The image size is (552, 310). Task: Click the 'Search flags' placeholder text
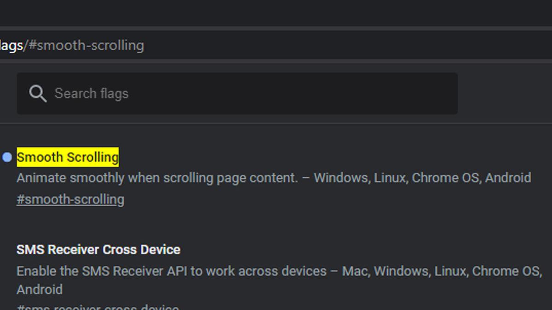click(x=92, y=94)
